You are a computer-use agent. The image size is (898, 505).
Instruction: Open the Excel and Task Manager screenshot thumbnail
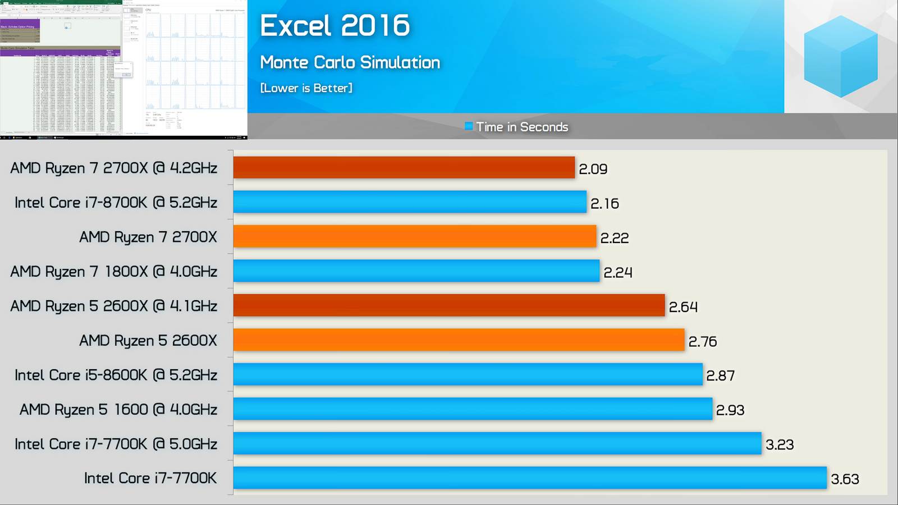(x=123, y=70)
